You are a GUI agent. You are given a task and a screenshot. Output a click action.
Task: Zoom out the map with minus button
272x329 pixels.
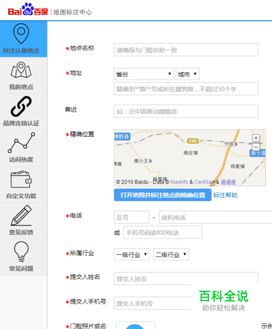256,147
